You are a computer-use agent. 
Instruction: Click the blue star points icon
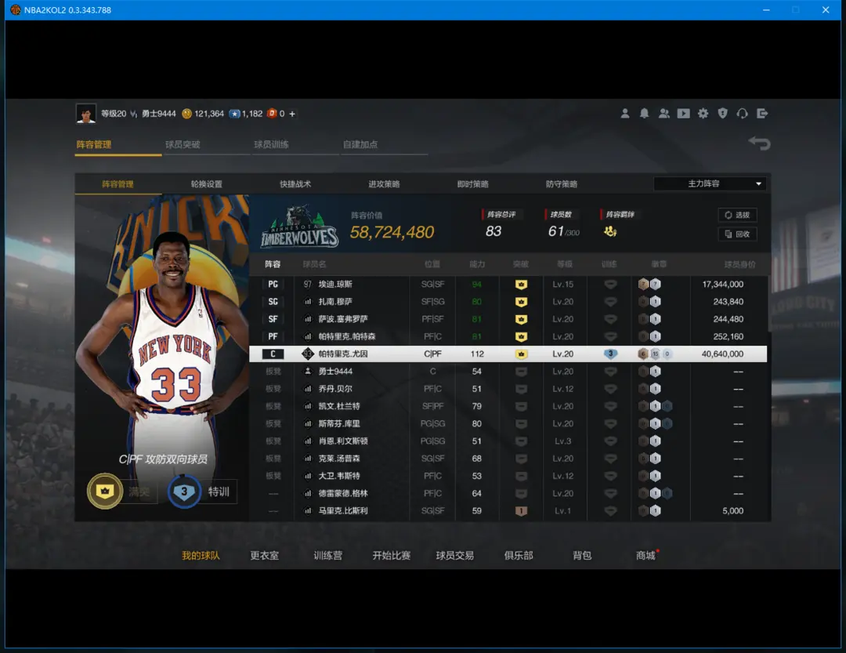(x=235, y=114)
